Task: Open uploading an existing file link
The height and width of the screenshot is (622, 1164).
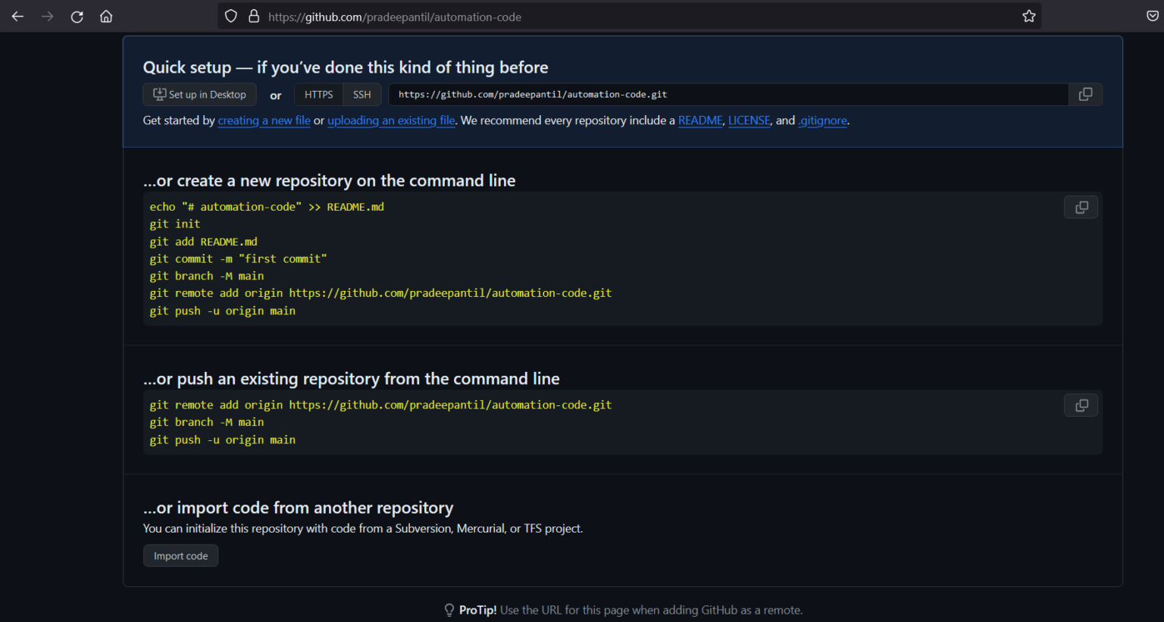Action: pyautogui.click(x=391, y=120)
